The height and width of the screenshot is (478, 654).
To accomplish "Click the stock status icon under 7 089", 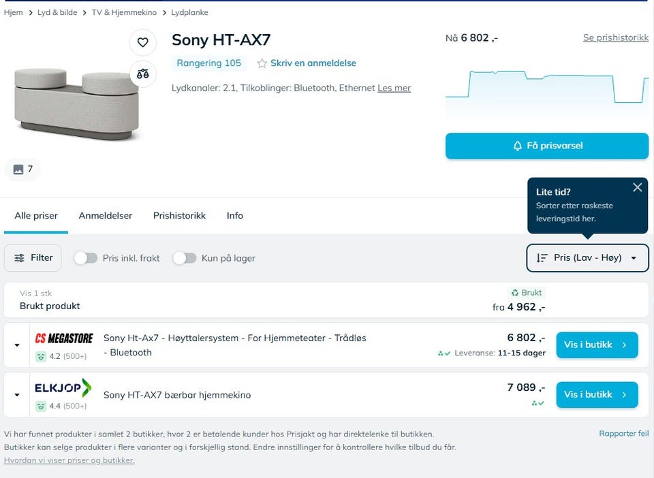I will [x=538, y=403].
